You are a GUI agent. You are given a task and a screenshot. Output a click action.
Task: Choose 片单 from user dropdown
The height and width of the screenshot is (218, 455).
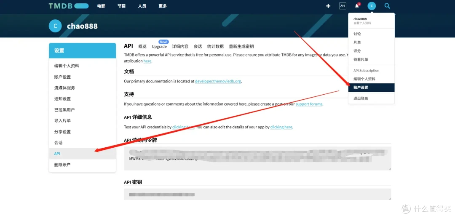click(x=372, y=43)
